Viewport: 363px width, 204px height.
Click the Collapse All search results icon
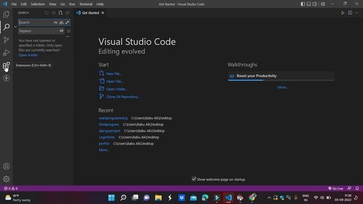click(67, 12)
